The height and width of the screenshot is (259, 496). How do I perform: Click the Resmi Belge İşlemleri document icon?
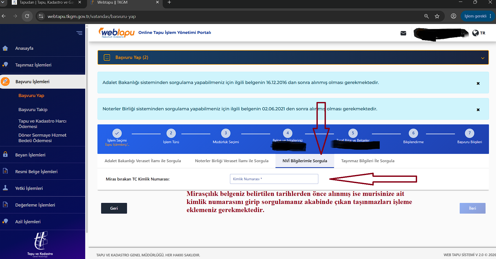[x=5, y=171]
